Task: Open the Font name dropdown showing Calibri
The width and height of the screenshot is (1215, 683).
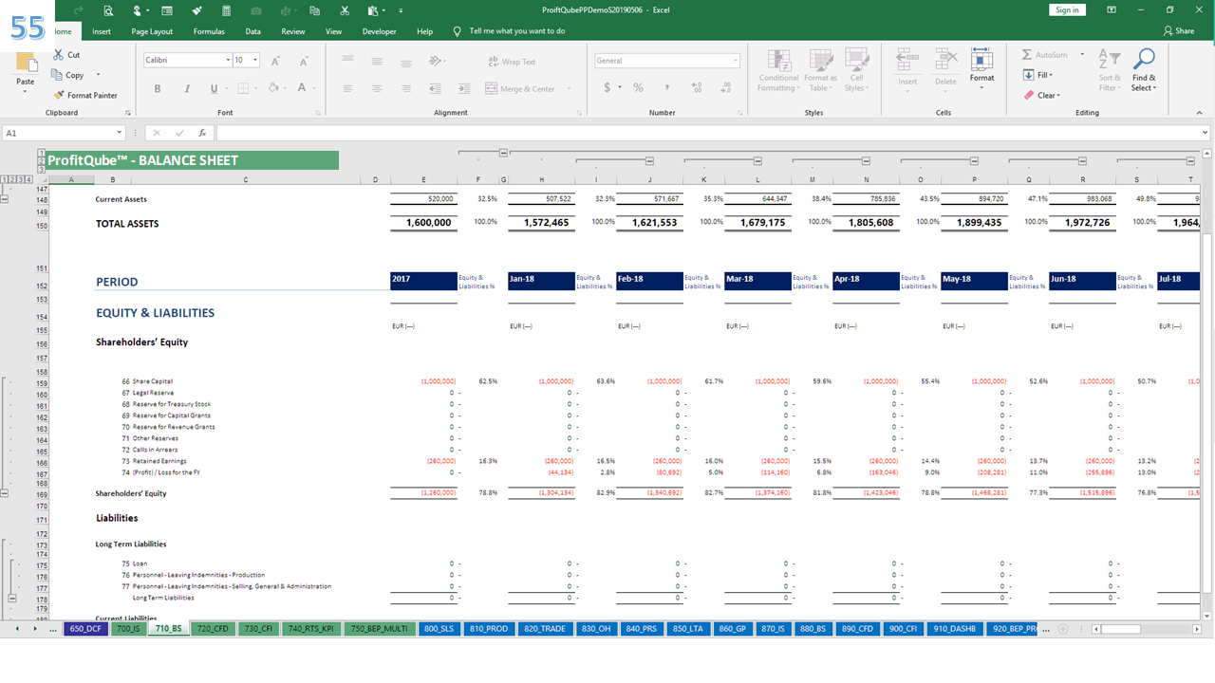Action: pyautogui.click(x=228, y=60)
